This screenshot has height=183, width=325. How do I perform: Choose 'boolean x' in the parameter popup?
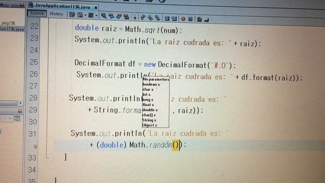(151, 84)
